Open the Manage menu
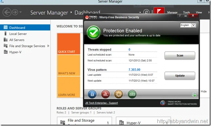Viewport: 211px width, 126px height. [172, 12]
